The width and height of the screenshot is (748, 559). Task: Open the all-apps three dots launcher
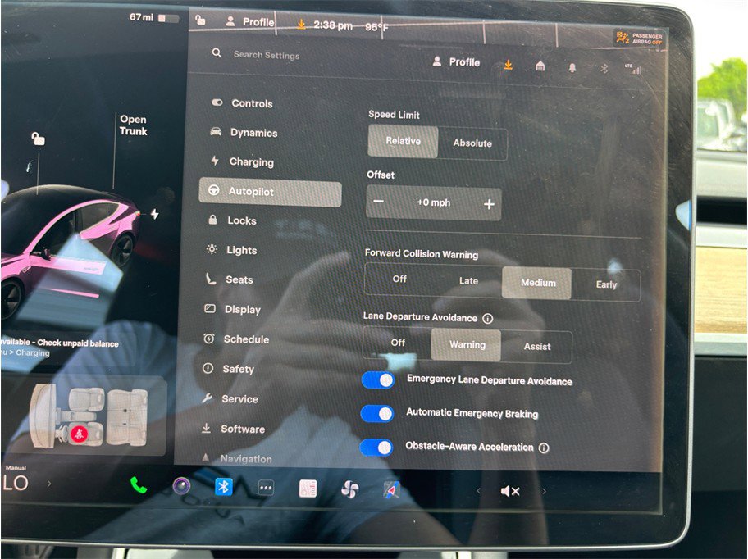click(265, 488)
